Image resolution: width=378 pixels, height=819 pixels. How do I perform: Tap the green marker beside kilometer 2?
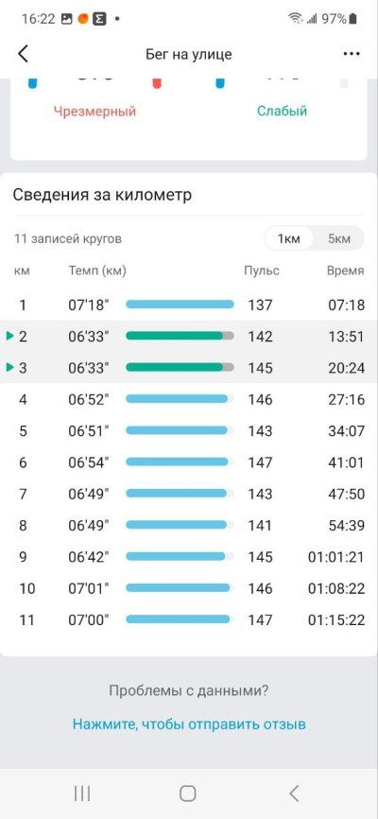[9, 337]
